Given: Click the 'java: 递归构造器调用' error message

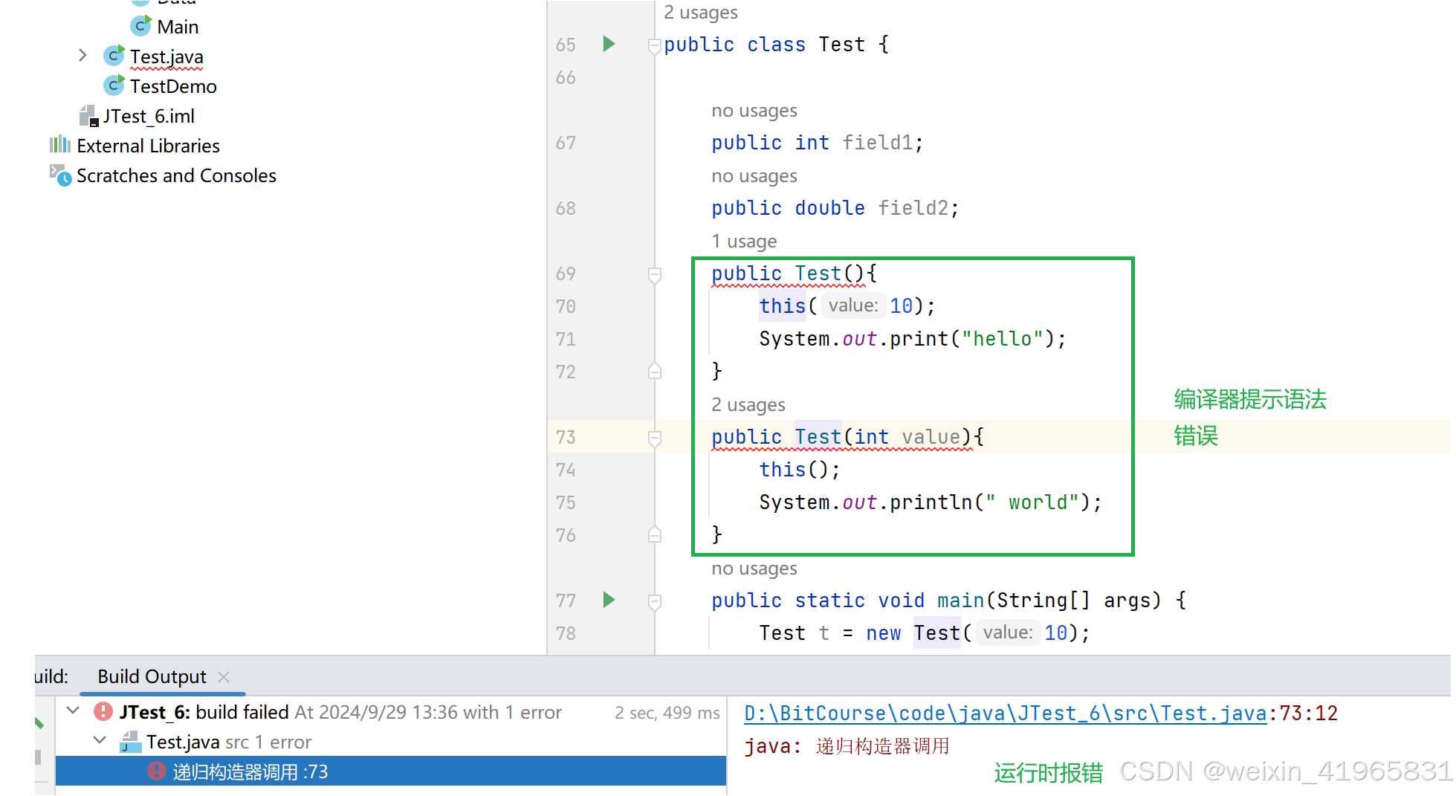Looking at the screenshot, I should click(x=847, y=746).
